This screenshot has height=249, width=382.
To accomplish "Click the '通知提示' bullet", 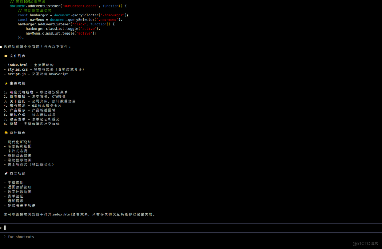I will pos(14,201).
